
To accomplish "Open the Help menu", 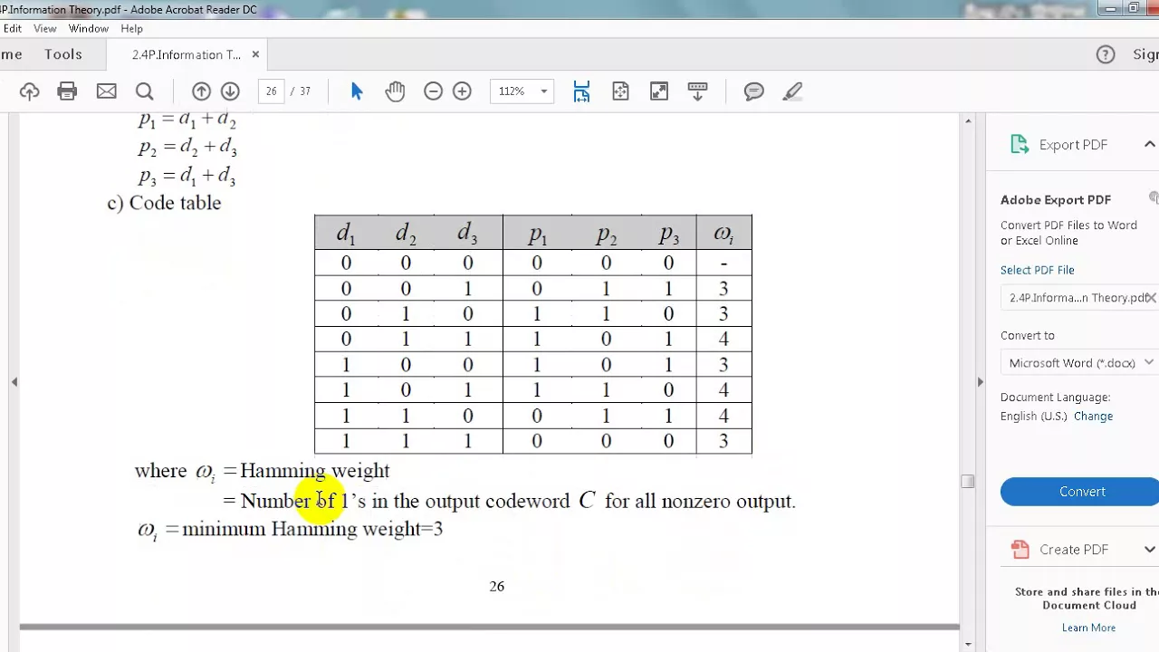I will (x=131, y=29).
